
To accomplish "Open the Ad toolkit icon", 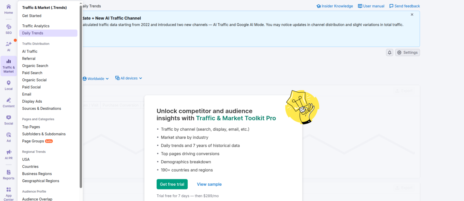I will coord(9,135).
